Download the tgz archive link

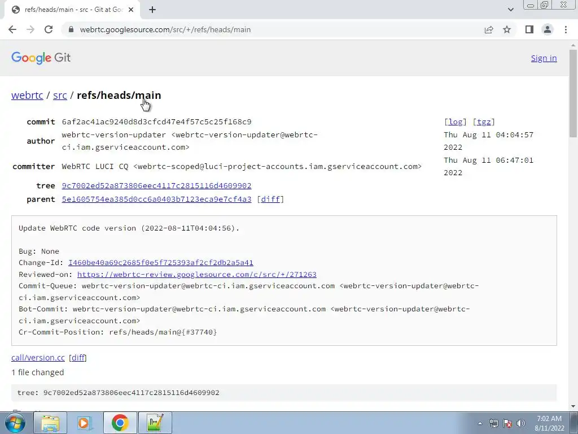coord(484,122)
